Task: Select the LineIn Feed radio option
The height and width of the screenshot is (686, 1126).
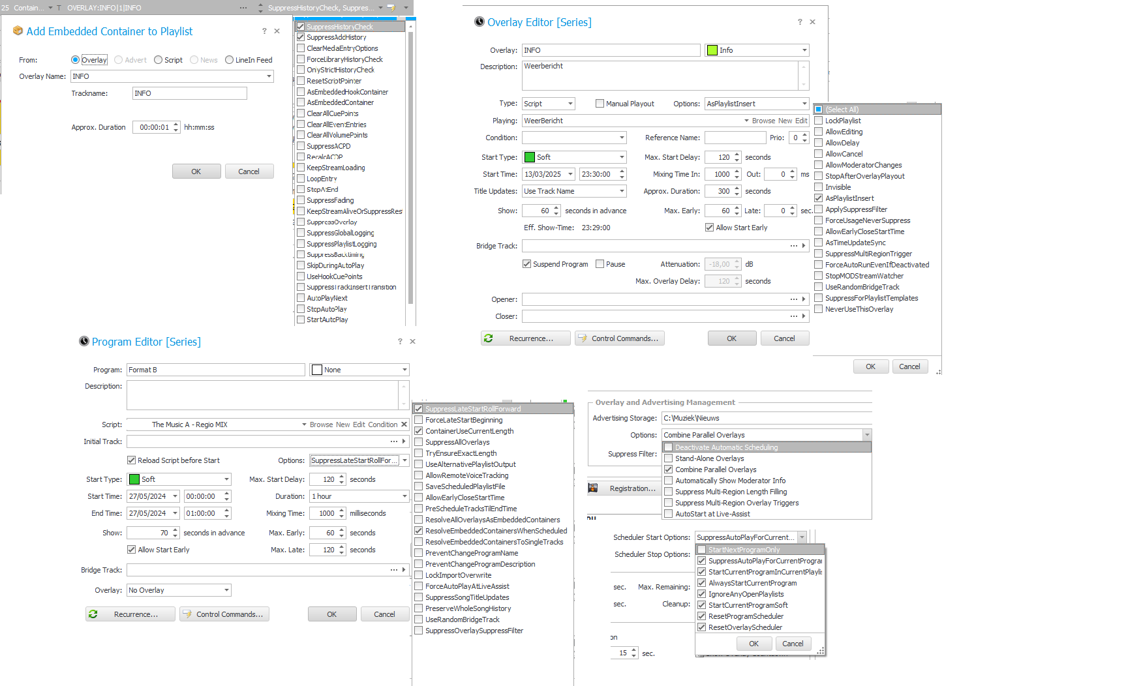Action: [x=229, y=60]
